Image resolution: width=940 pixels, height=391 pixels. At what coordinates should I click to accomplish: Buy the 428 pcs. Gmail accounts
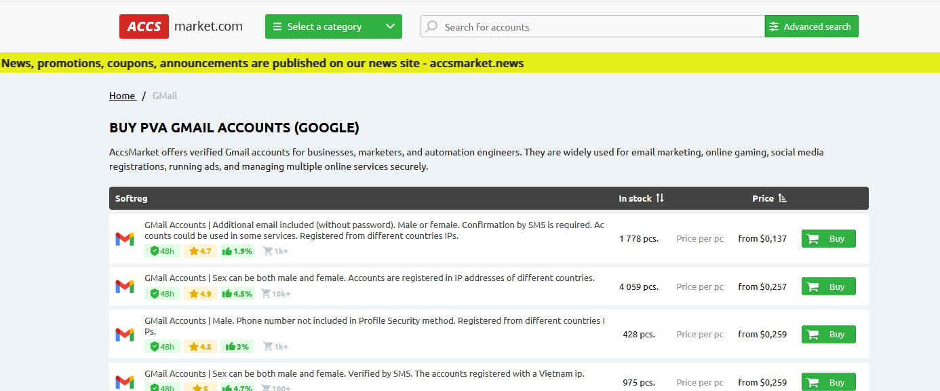pos(828,334)
